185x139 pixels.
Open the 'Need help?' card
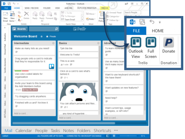(123, 100)
